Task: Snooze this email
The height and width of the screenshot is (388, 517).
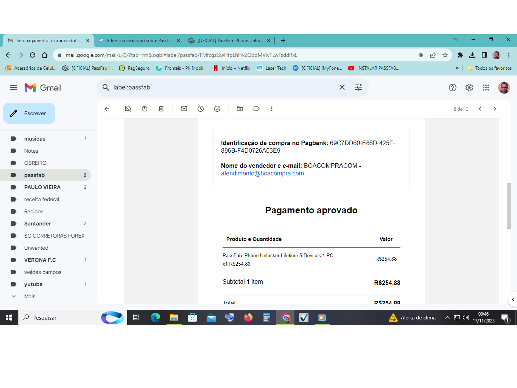Action: [x=200, y=109]
